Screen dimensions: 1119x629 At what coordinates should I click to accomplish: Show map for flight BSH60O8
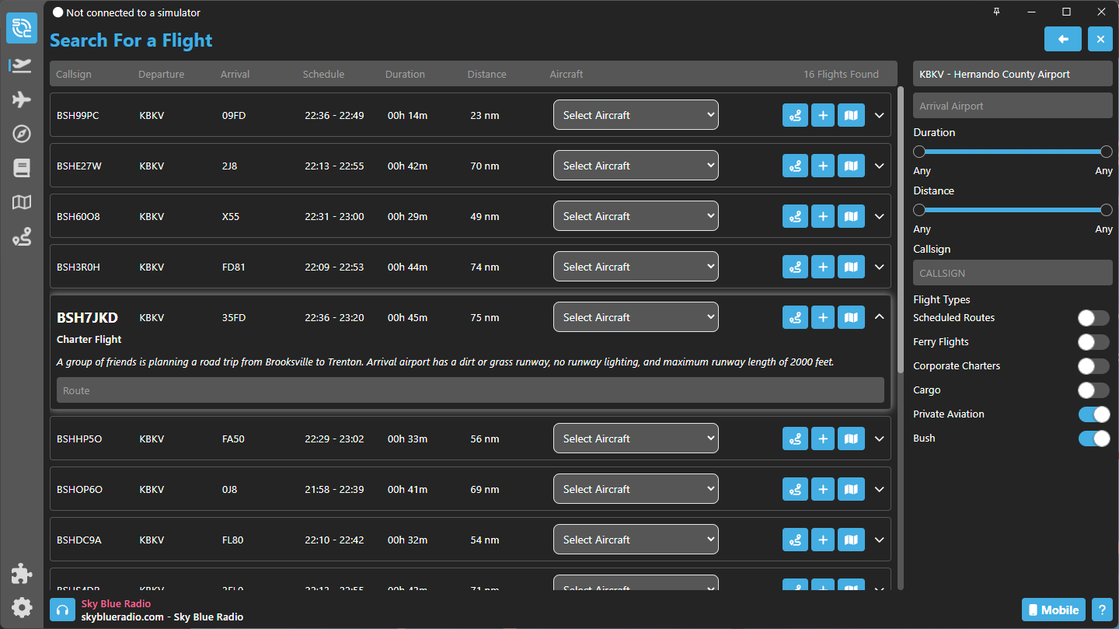tap(851, 216)
